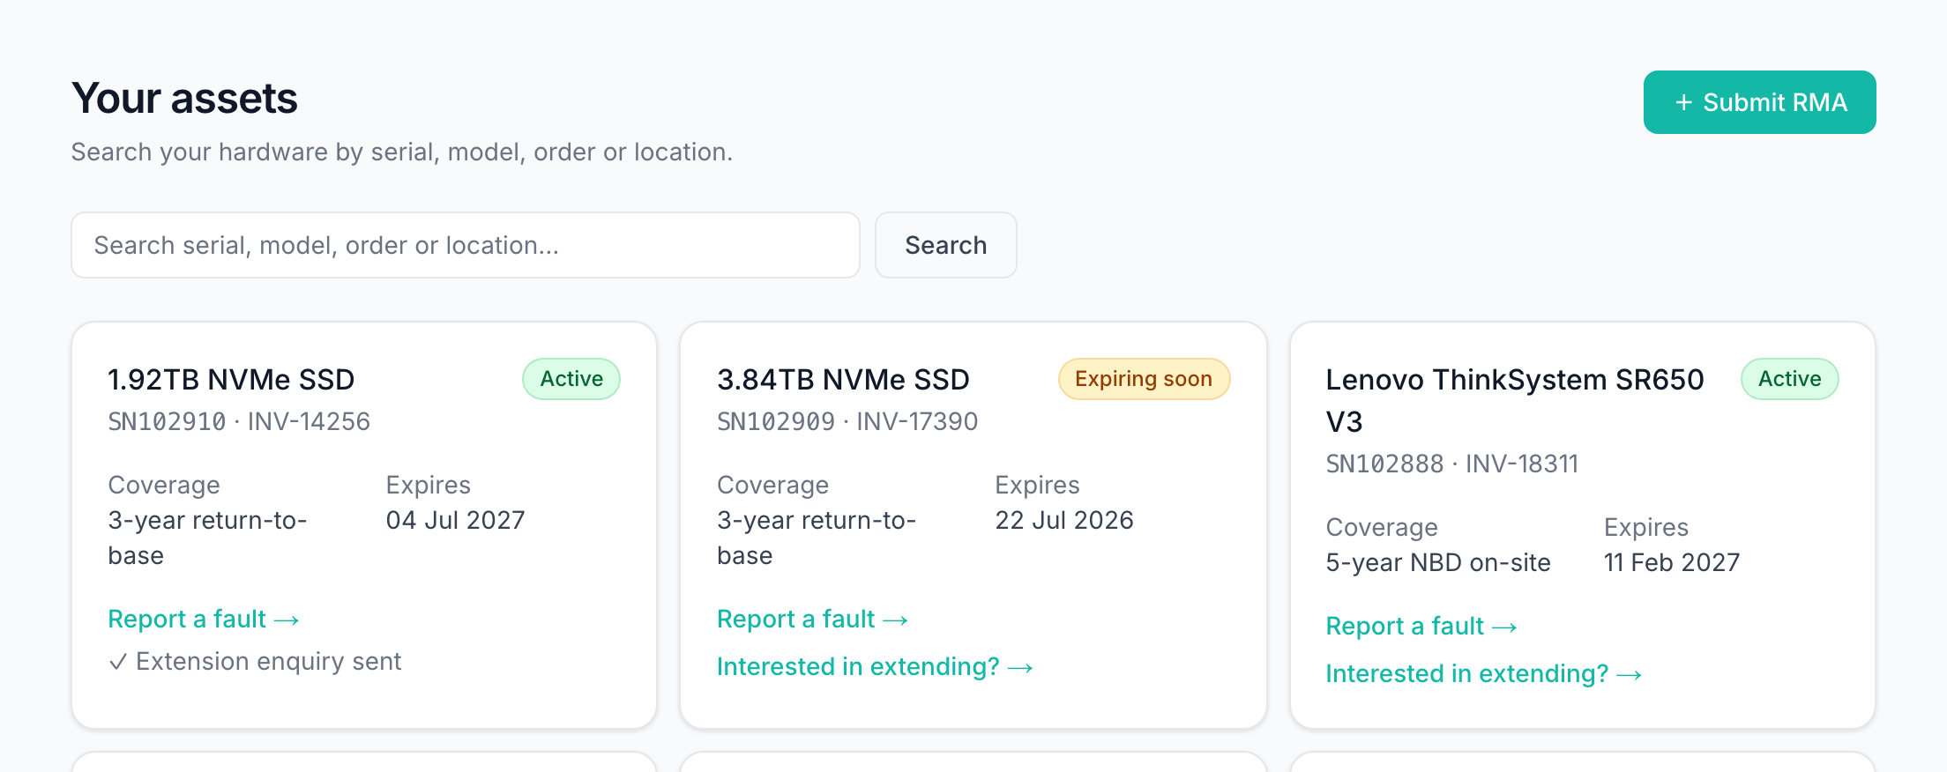Image resolution: width=1947 pixels, height=772 pixels.
Task: Report a fault for 1.92TB NVMe SSD
Action: [x=204, y=619]
